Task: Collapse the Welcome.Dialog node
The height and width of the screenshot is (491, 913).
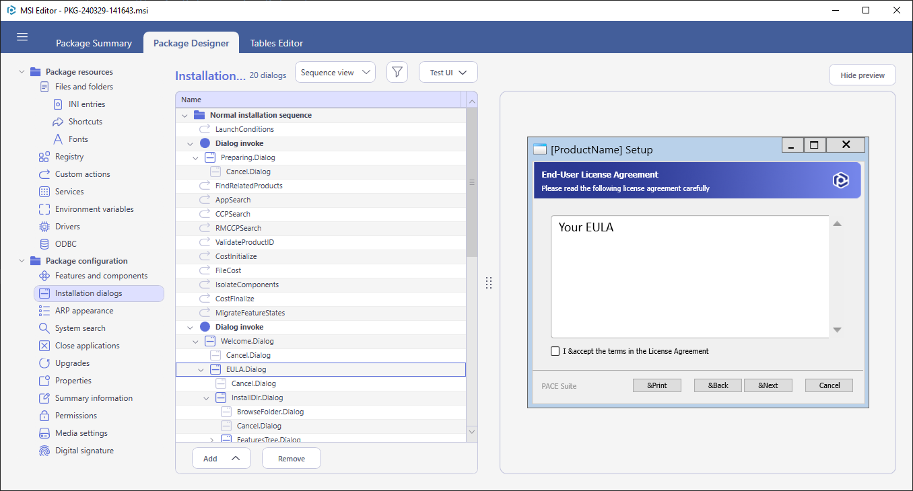Action: (x=196, y=341)
